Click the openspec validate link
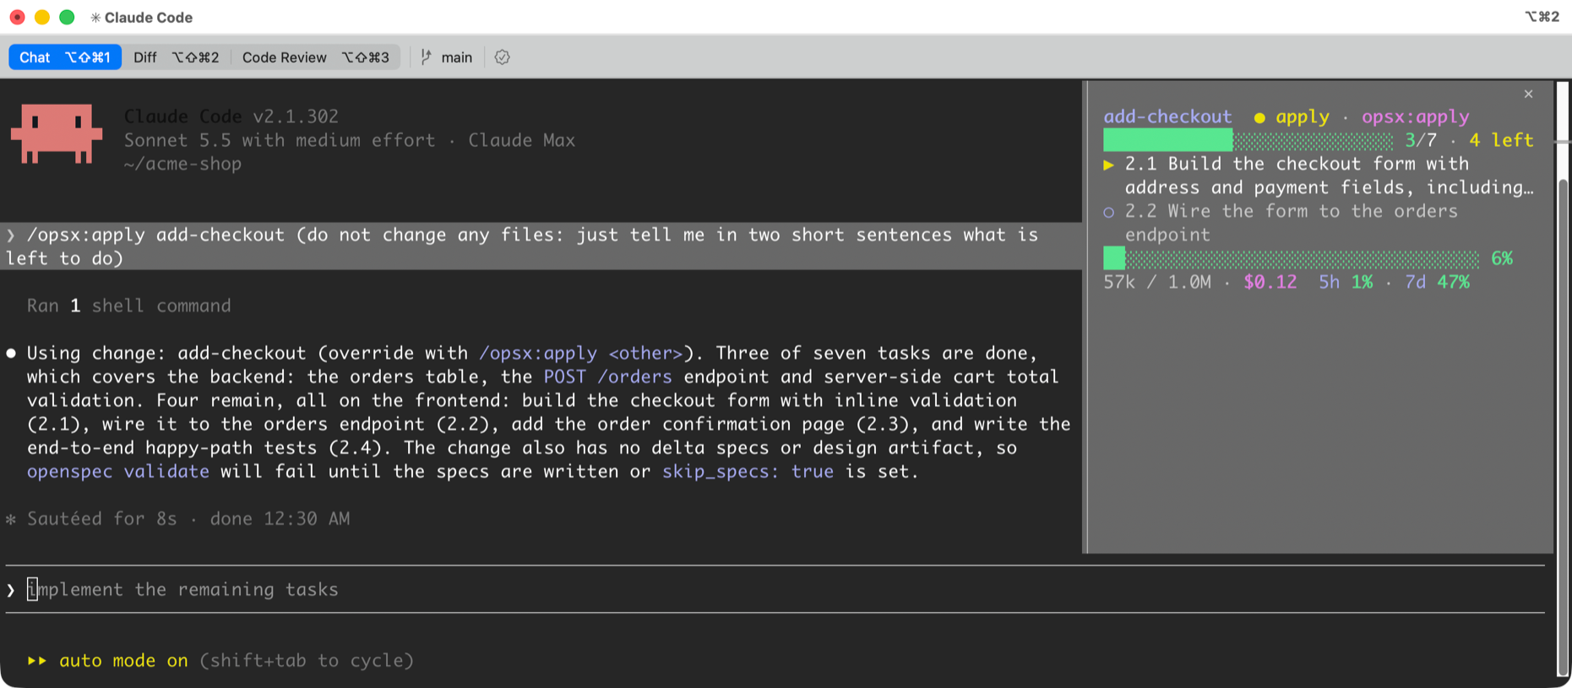 118,471
